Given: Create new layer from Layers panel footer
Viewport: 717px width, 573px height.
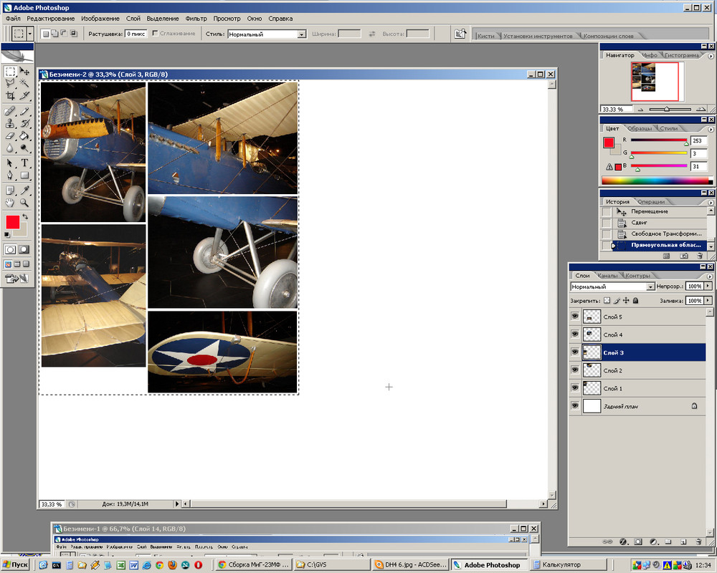Looking at the screenshot, I should tap(683, 541).
